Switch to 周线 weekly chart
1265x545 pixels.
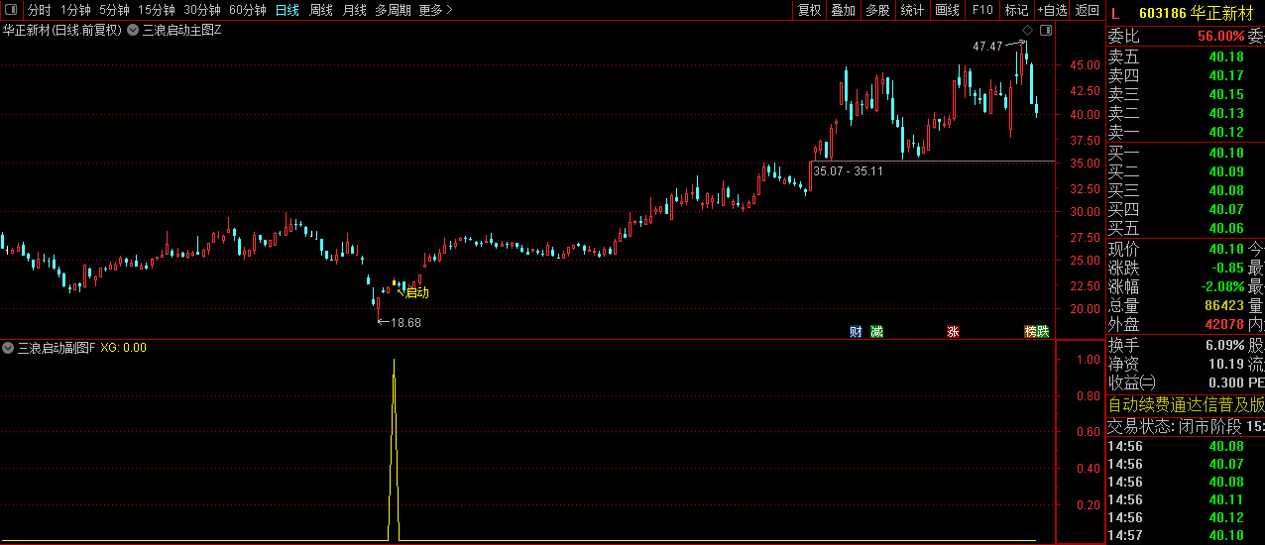pos(320,10)
